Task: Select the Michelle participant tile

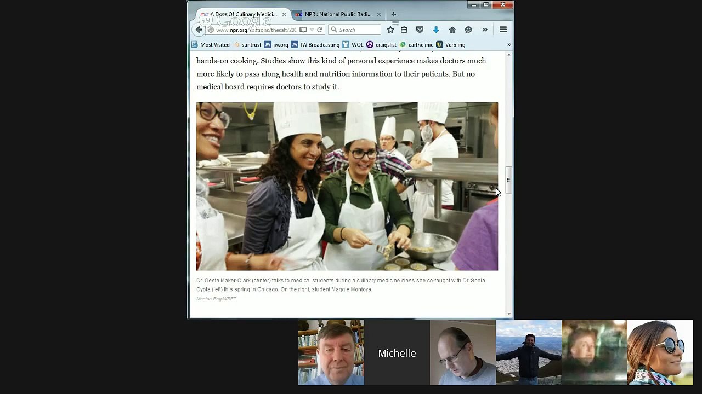Action: point(397,352)
